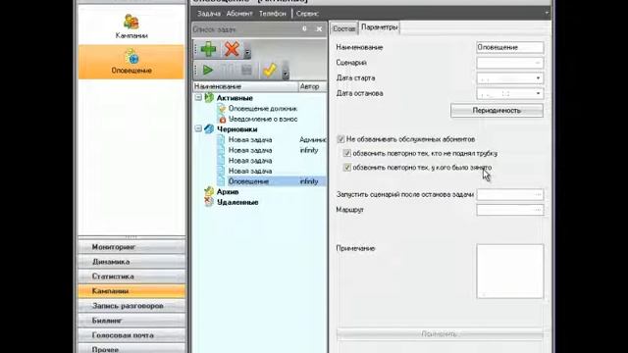Open the Мониторинг section
Viewport: 628px width, 353px height.
(x=131, y=247)
